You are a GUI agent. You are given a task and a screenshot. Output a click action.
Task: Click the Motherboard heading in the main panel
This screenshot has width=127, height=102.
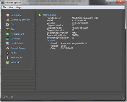pyautogui.click(x=50, y=15)
